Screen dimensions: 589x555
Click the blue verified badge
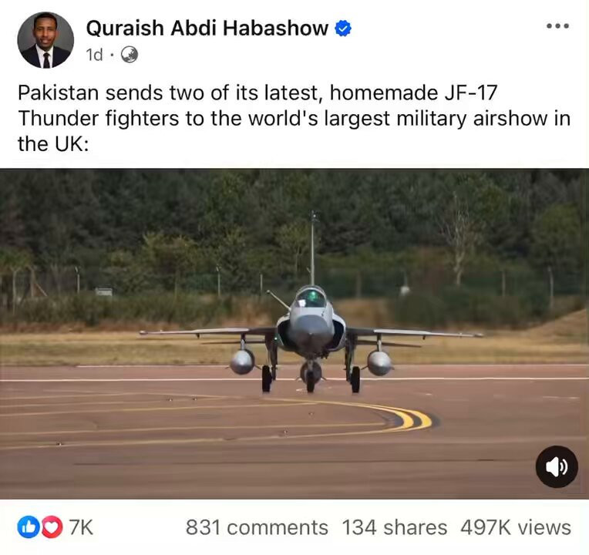coord(342,29)
